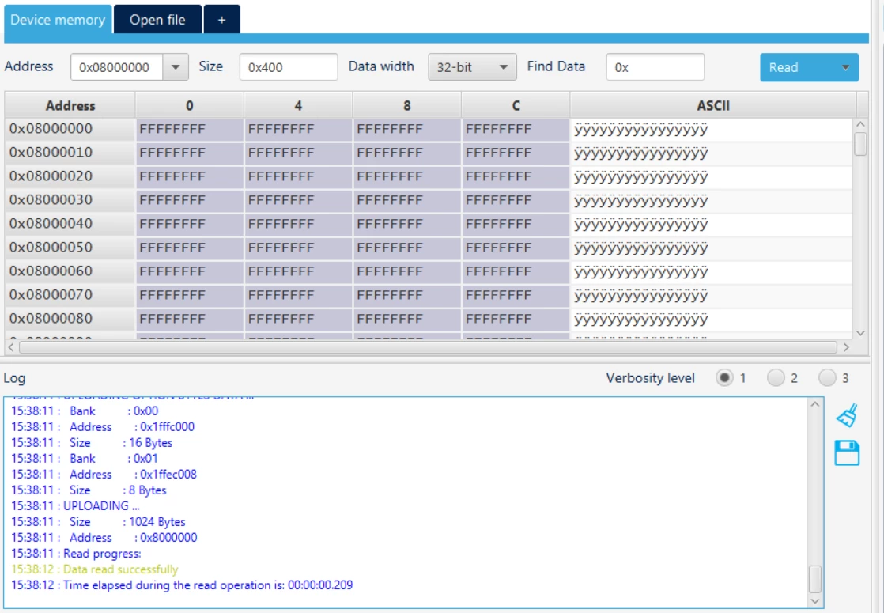Click the horizontal scrollbar left arrow
This screenshot has width=884, height=613.
11,347
